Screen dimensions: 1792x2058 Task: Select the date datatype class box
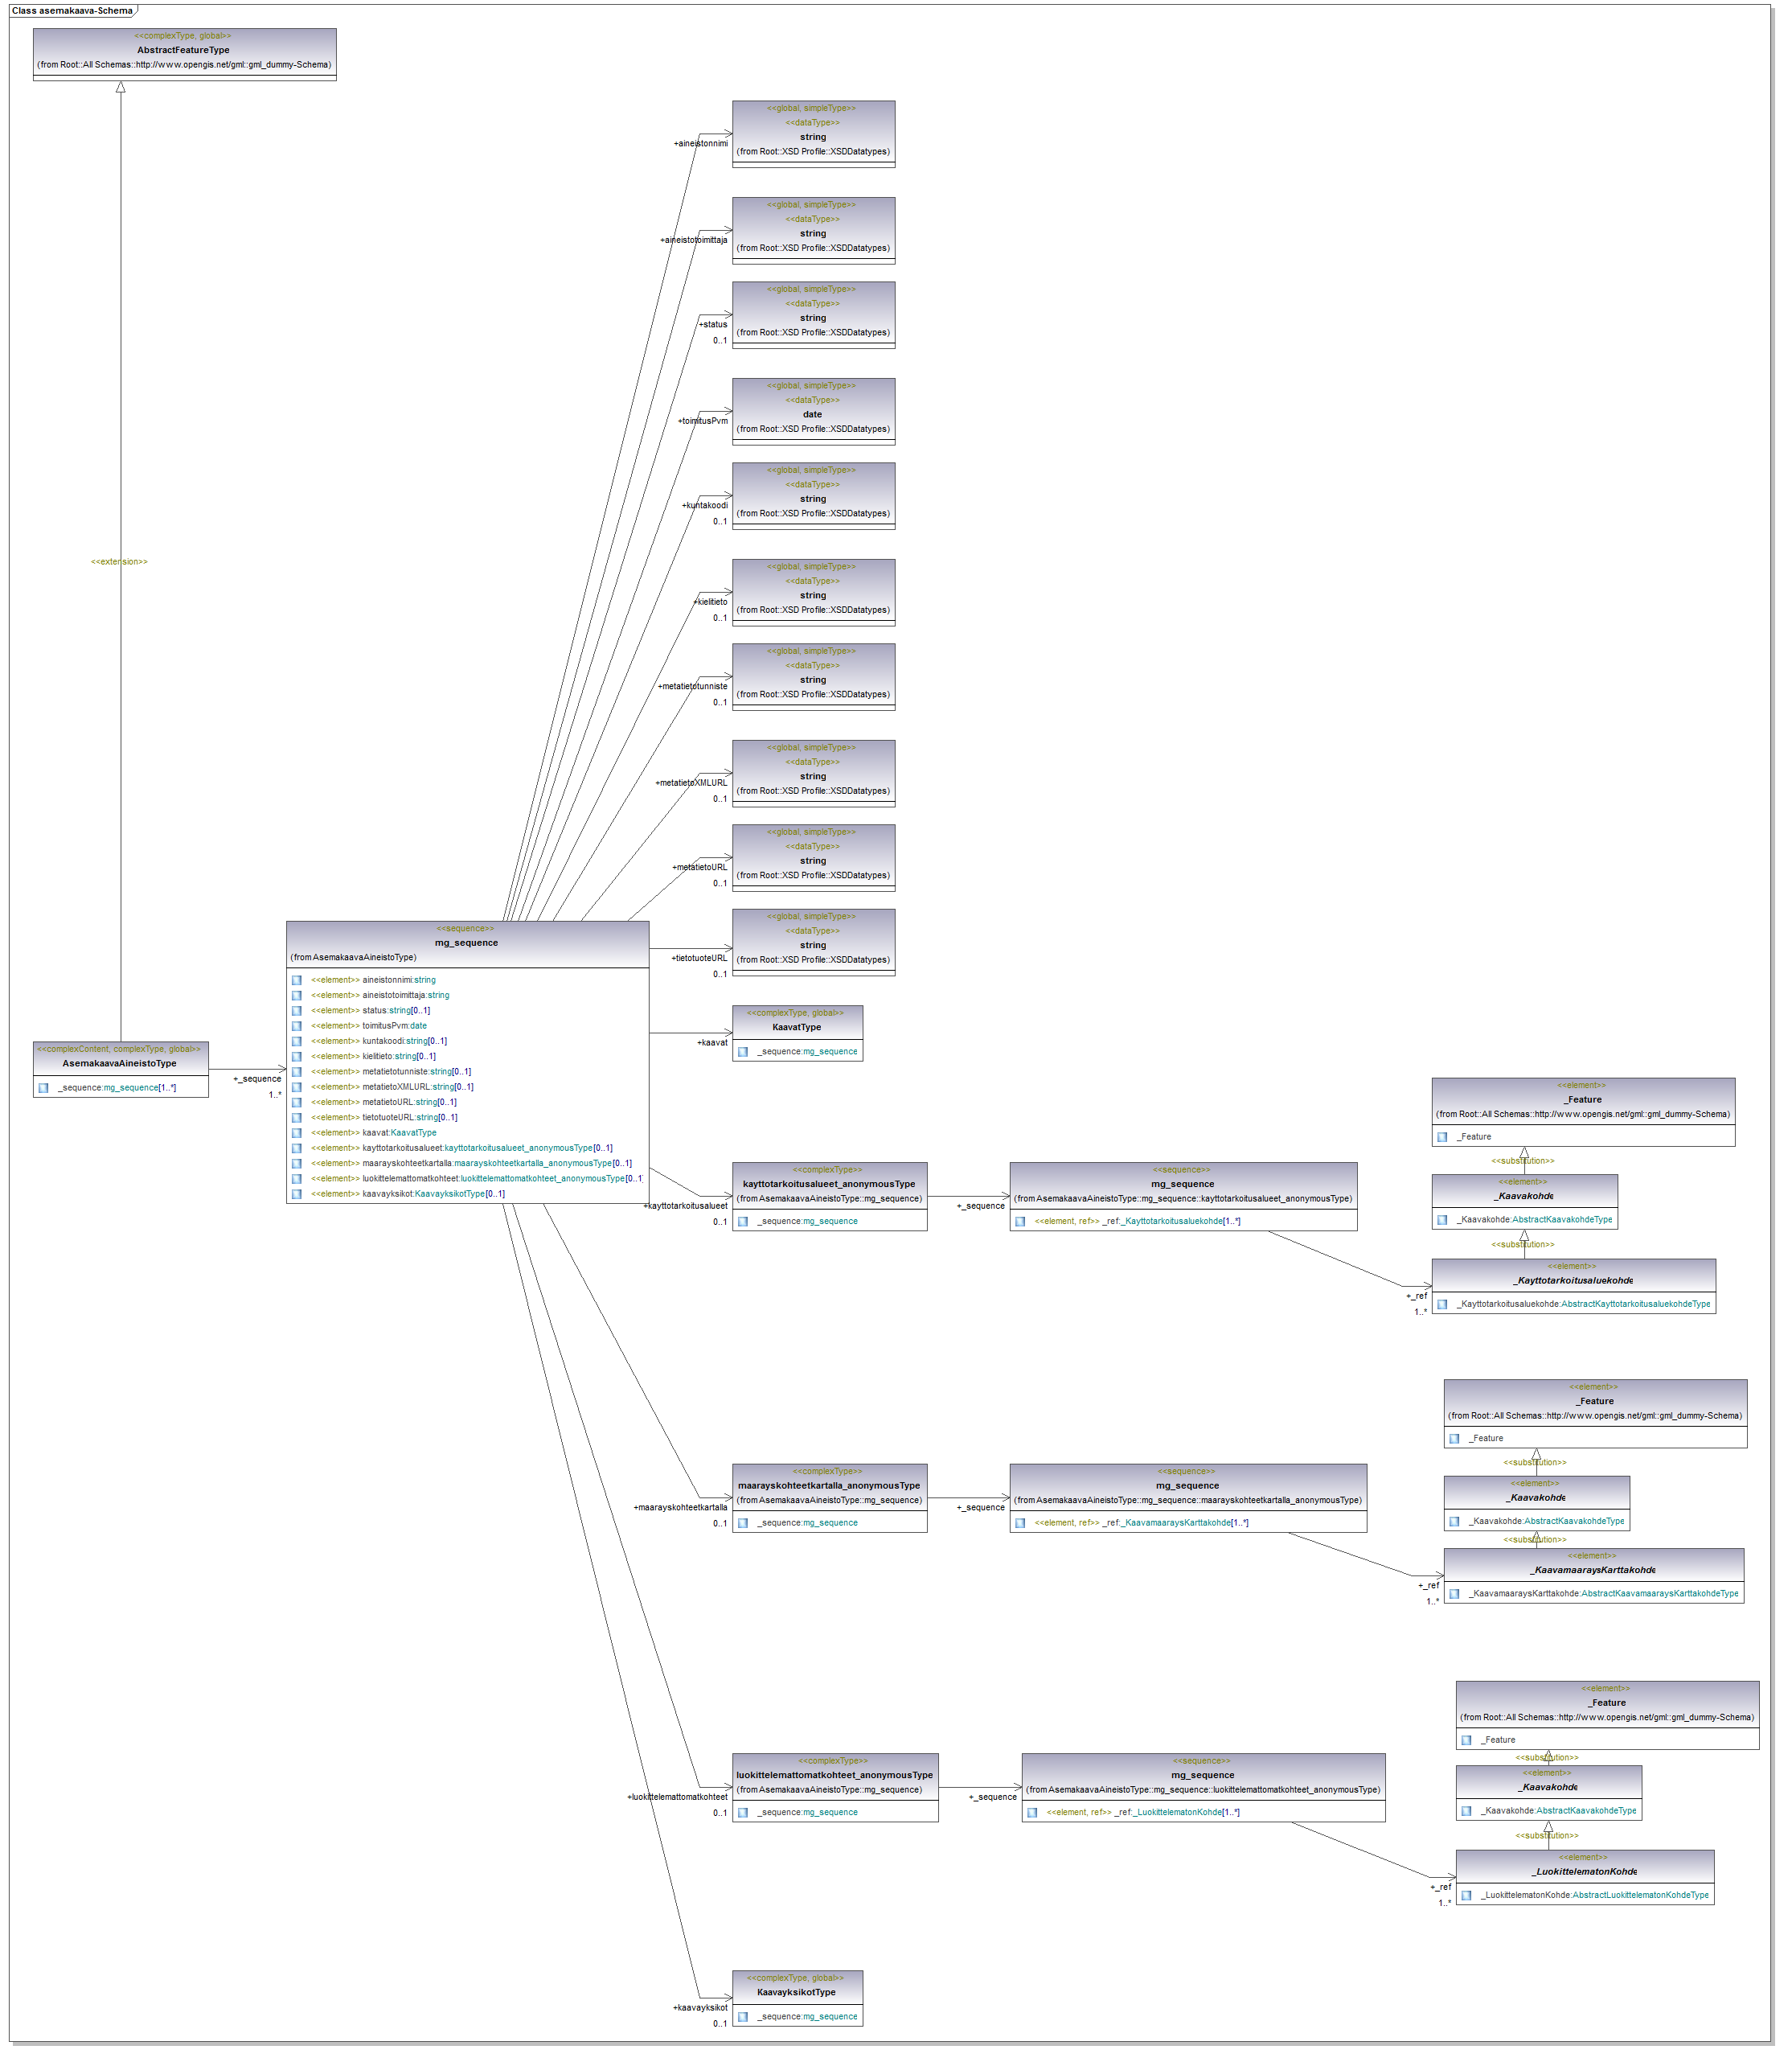[814, 411]
